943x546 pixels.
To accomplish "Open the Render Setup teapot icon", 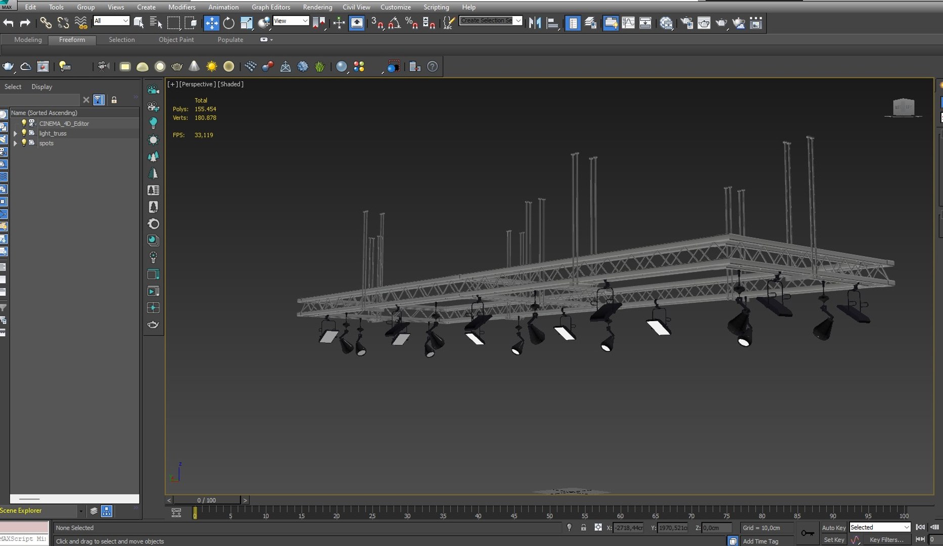I will point(687,23).
